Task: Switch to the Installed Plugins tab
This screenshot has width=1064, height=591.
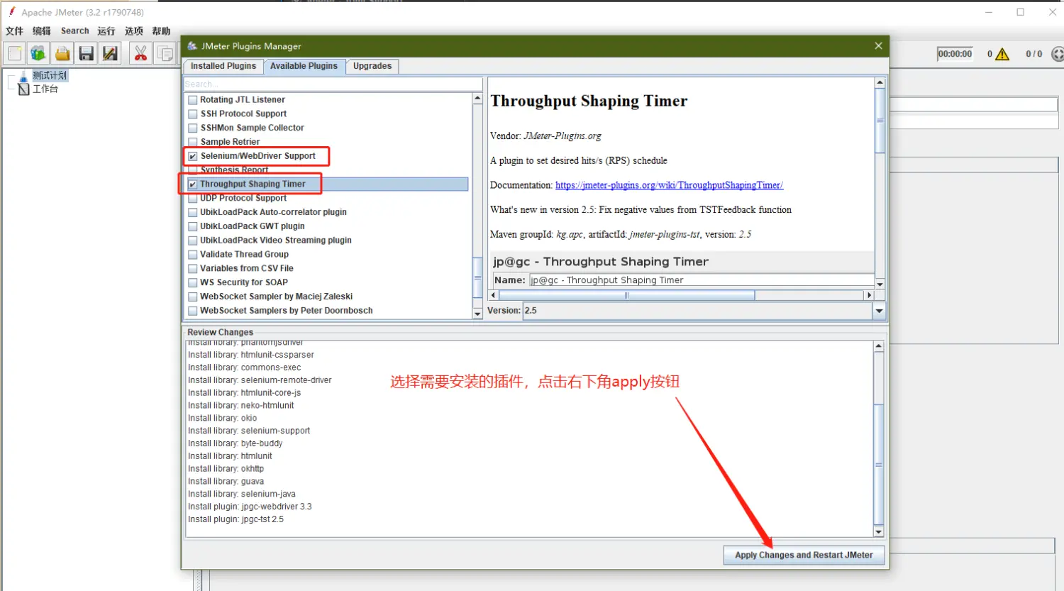Action: click(223, 65)
